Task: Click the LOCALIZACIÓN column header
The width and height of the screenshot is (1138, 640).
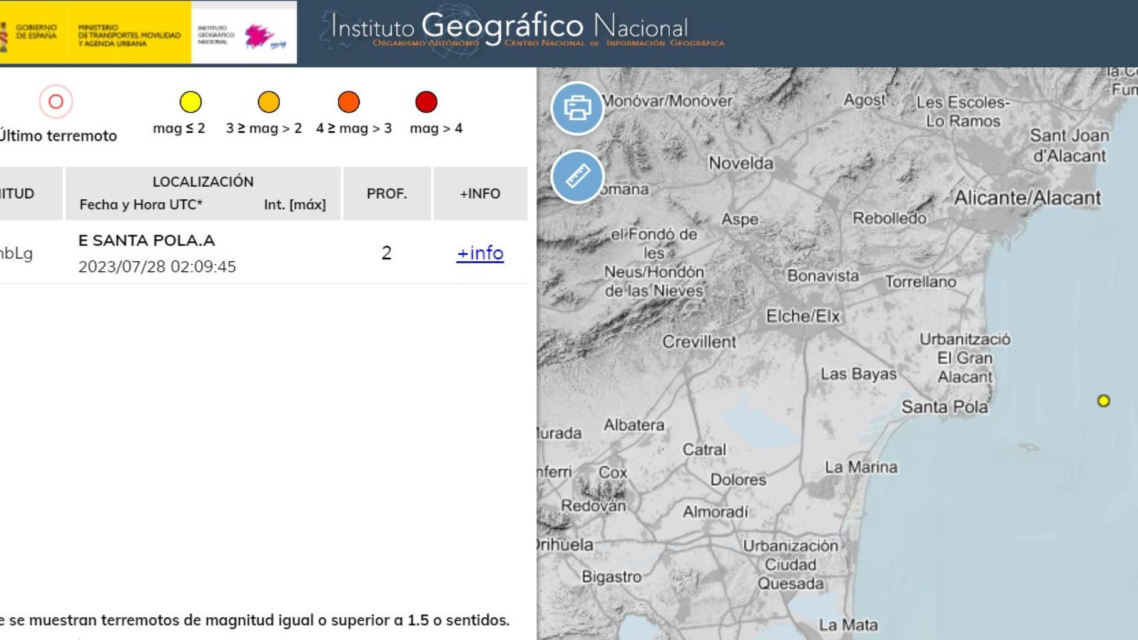Action: (x=203, y=182)
